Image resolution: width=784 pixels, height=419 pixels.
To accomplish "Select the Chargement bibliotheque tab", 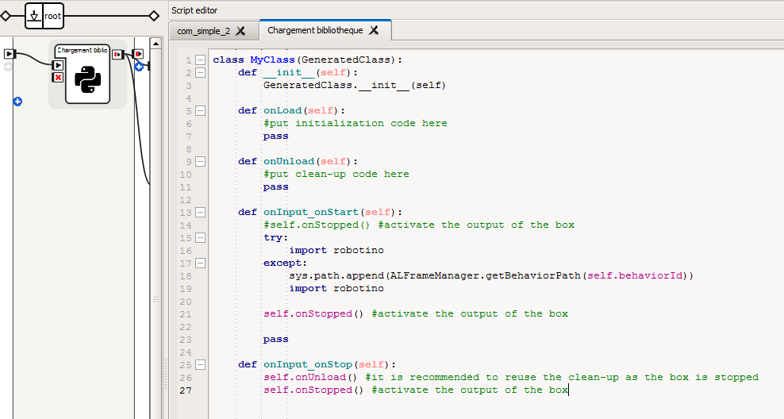I will click(x=315, y=30).
